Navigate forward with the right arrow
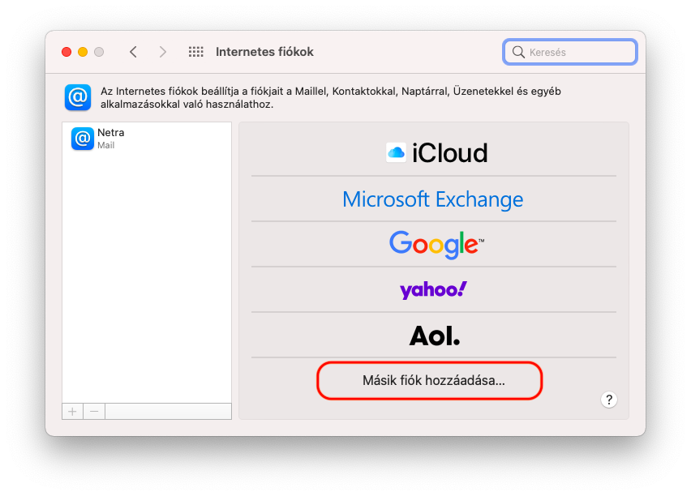The image size is (691, 496). pyautogui.click(x=162, y=51)
